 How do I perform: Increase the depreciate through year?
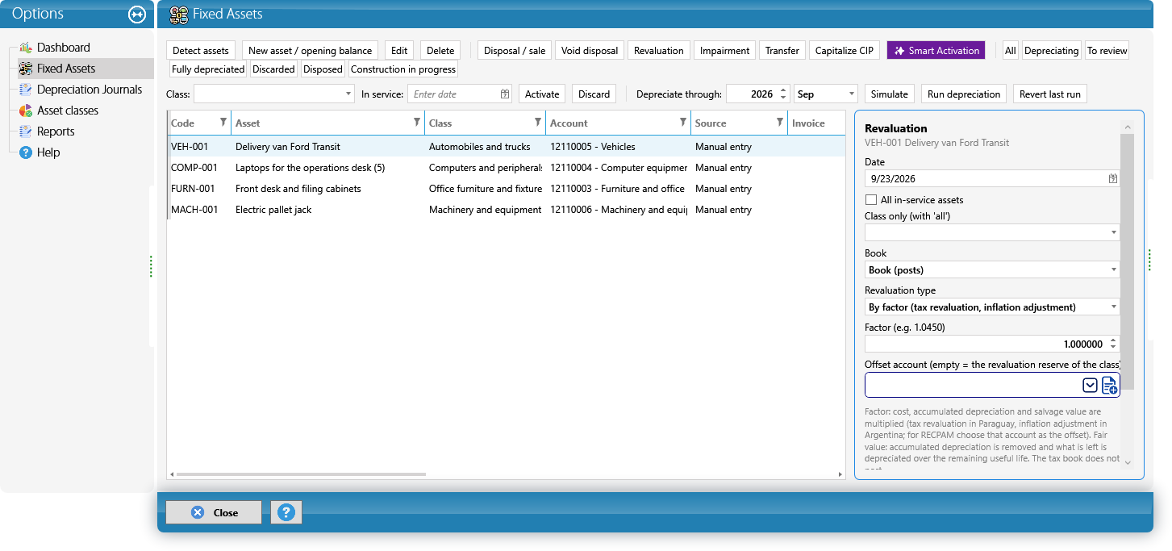tap(782, 90)
